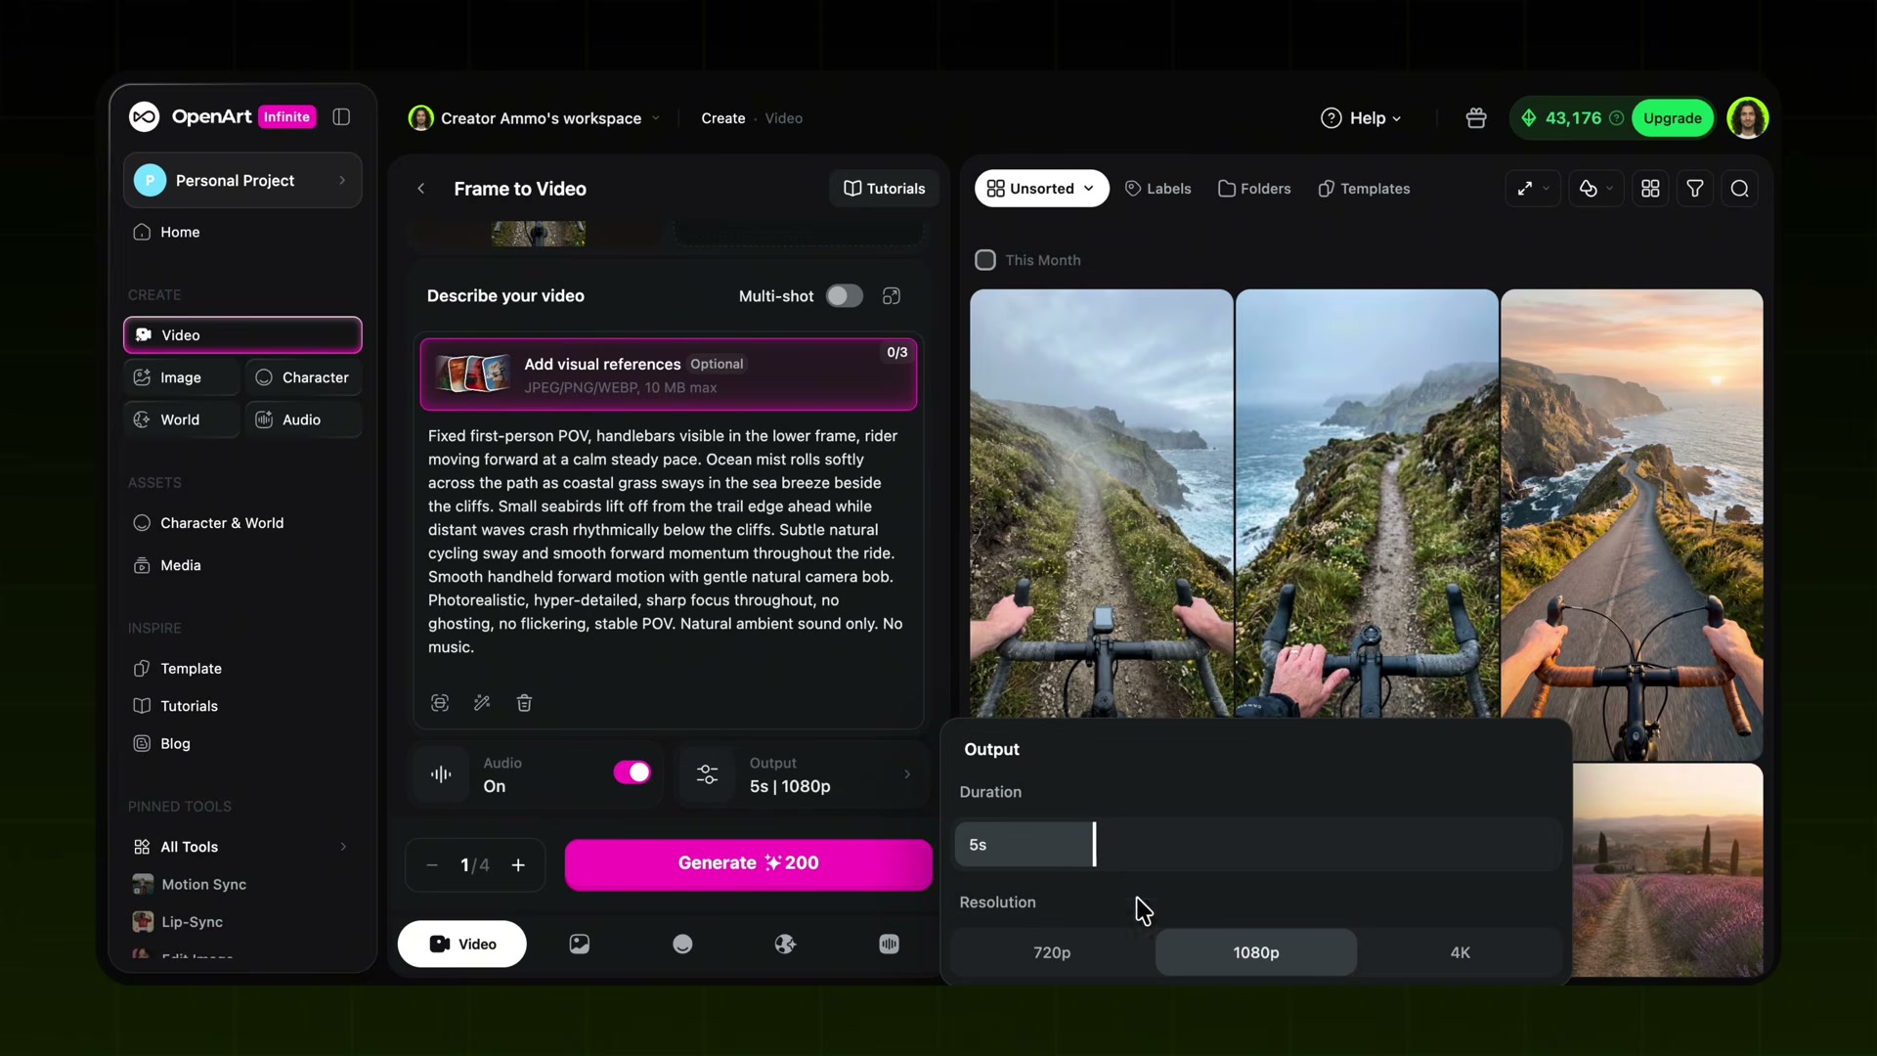Viewport: 1877px width, 1056px height.
Task: Switch to character mode in bottom bar
Action: click(682, 944)
